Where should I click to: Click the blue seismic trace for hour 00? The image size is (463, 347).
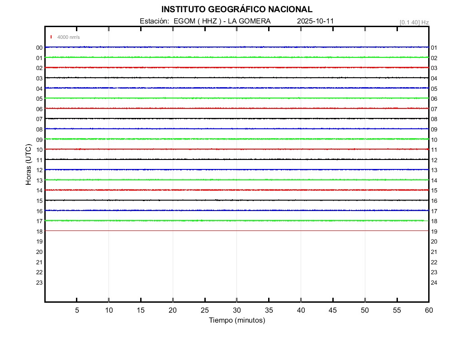point(236,47)
